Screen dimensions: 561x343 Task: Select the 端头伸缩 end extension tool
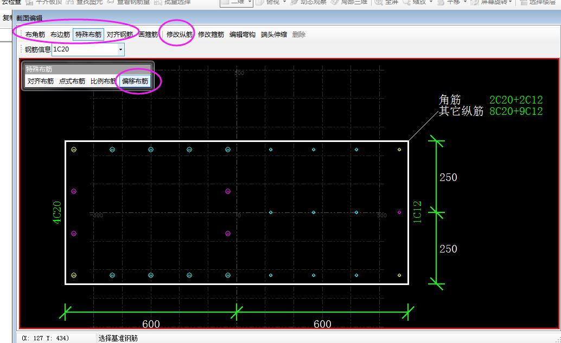274,35
